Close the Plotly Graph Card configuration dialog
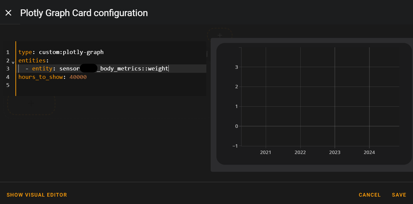Screen dimensions: 413x204 click(8, 13)
